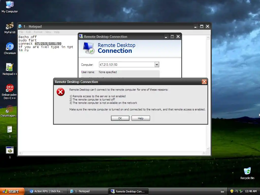Open the Notepad File menu
The height and width of the screenshot is (195, 260).
pos(21,32)
